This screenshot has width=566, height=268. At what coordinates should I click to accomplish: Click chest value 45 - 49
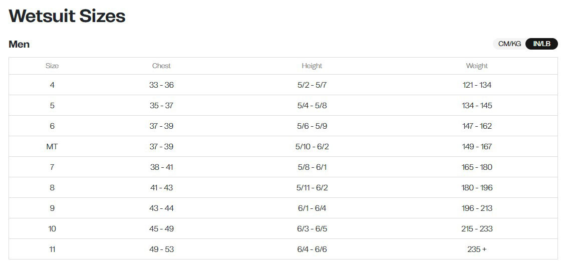pyautogui.click(x=161, y=228)
